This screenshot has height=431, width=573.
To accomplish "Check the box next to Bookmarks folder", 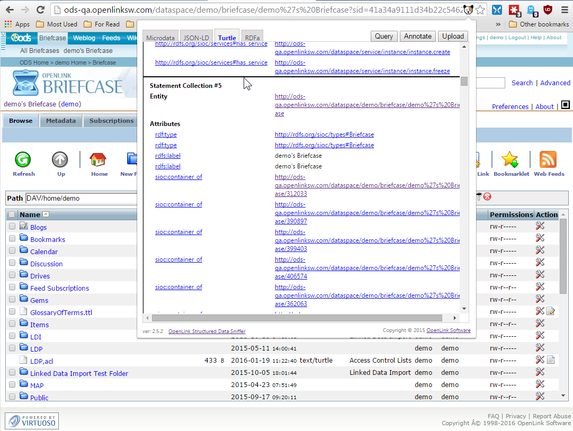I will pyautogui.click(x=12, y=239).
